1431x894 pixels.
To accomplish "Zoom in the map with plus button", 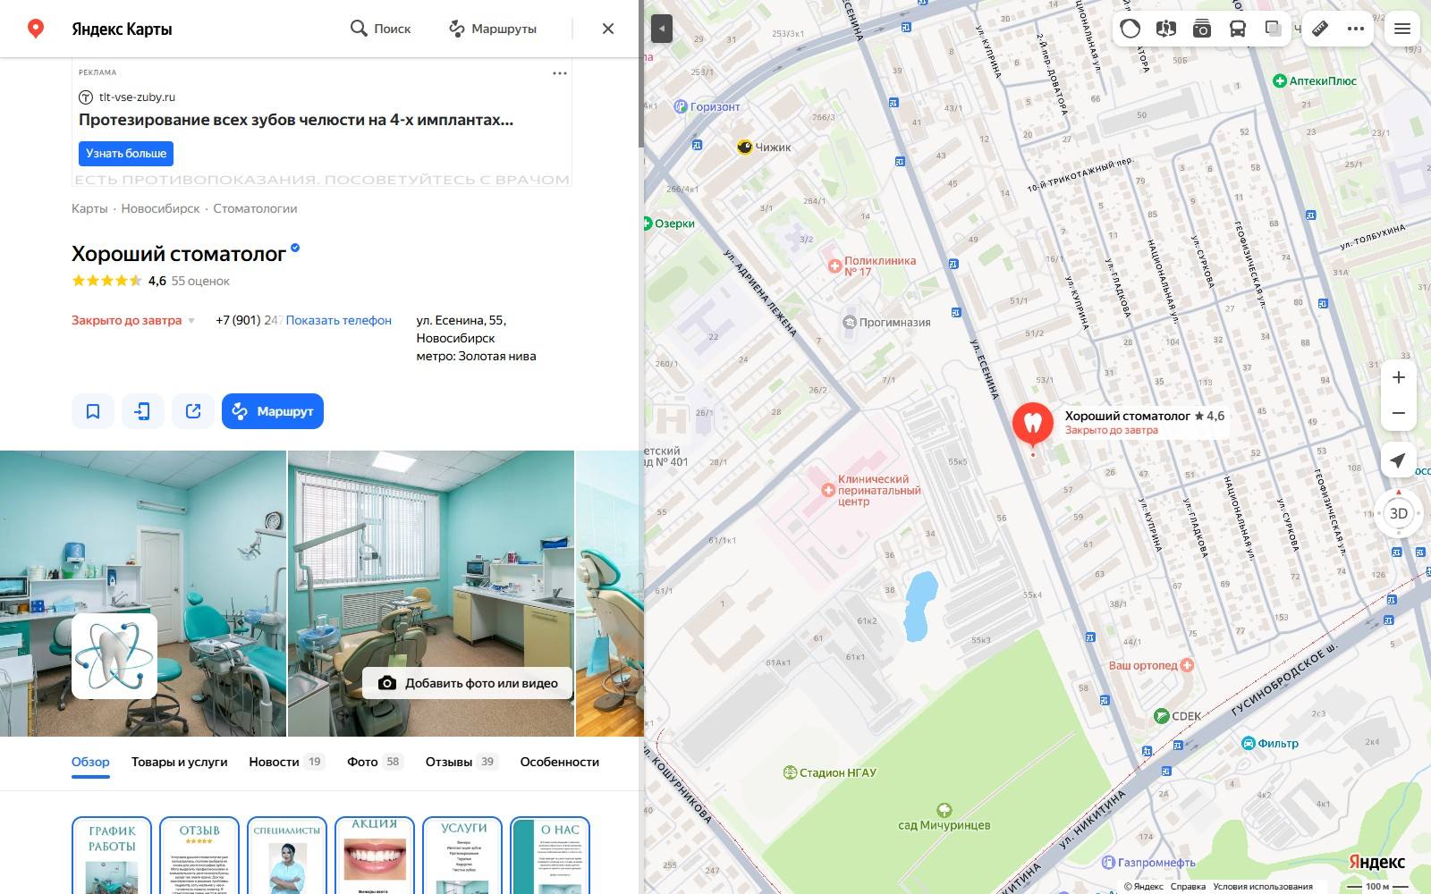I will click(1399, 377).
